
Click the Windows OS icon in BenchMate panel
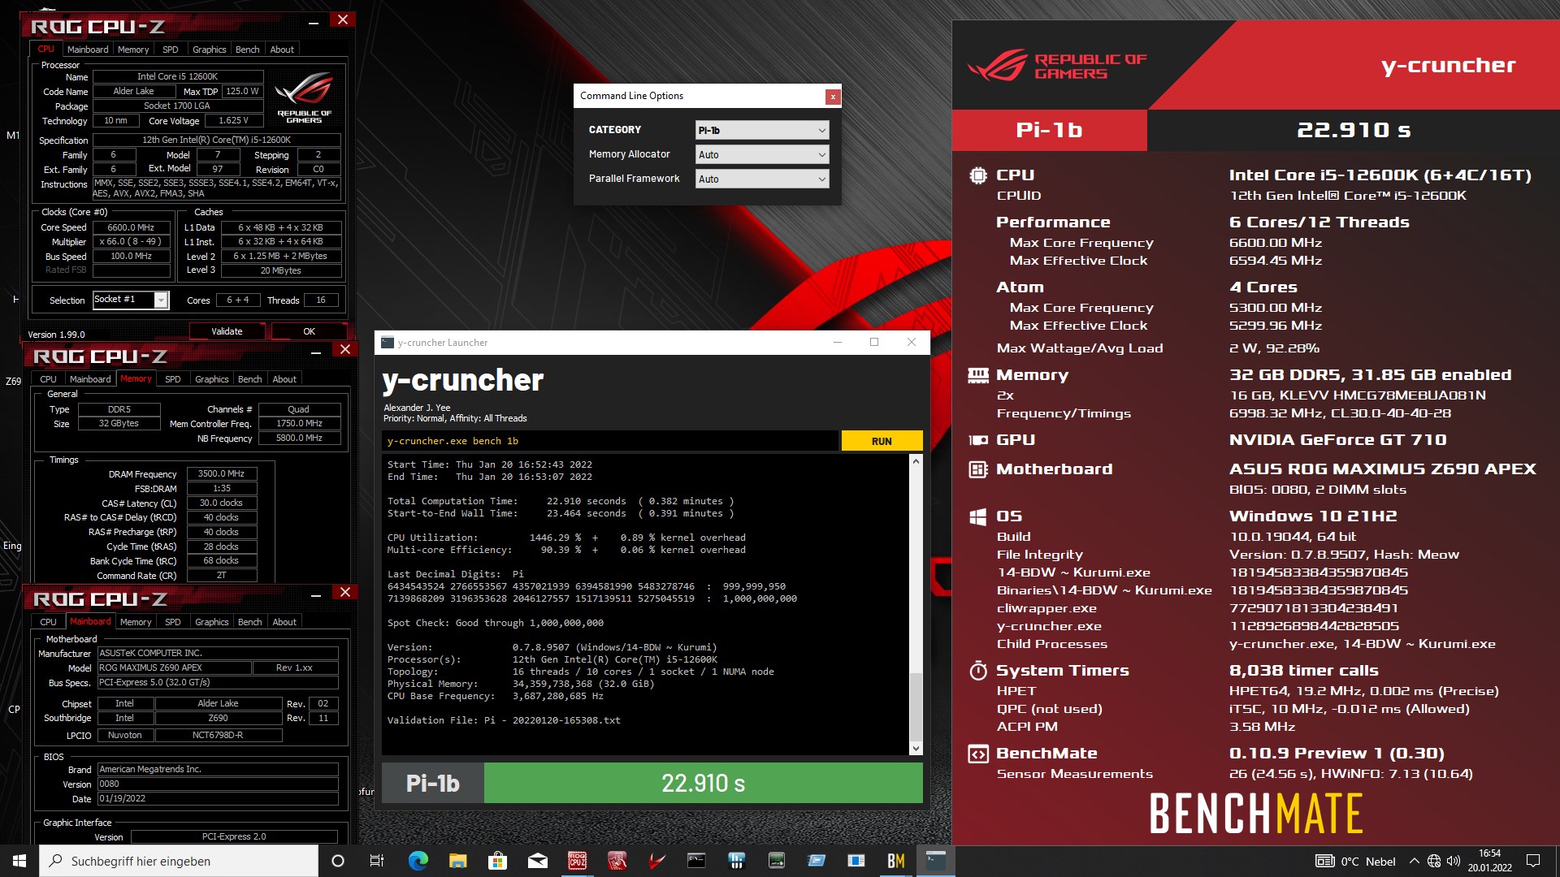coord(978,516)
